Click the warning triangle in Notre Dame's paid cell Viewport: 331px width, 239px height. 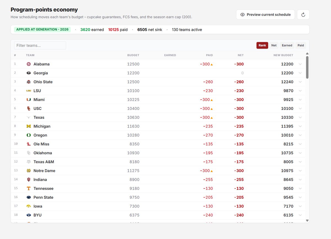(212, 171)
